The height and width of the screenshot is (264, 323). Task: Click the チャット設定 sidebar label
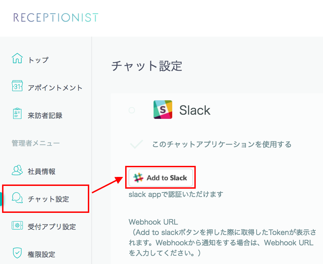[x=48, y=199]
